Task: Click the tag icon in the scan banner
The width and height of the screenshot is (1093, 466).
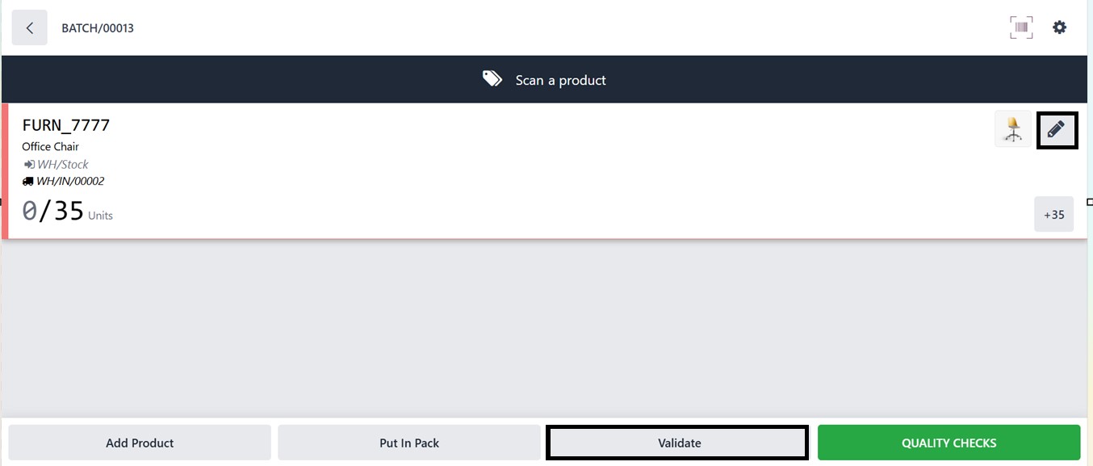Action: (492, 79)
